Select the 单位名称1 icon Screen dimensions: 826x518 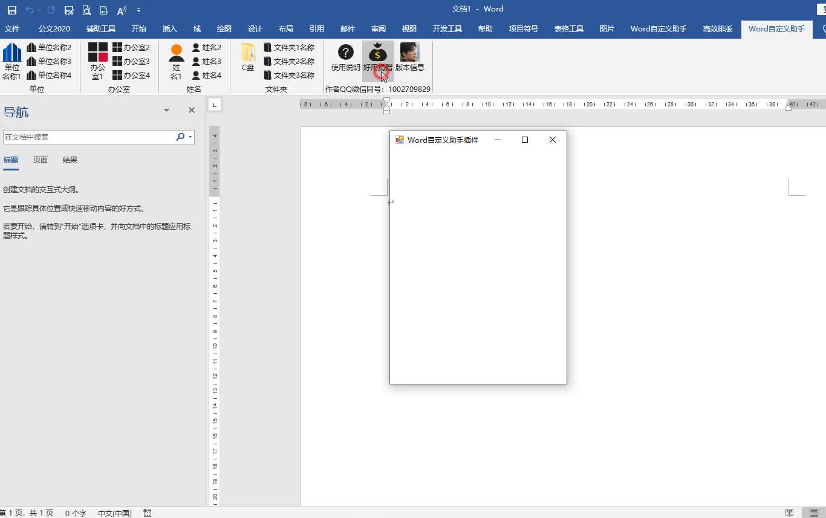pos(12,60)
